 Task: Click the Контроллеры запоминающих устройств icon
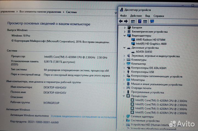128,76
